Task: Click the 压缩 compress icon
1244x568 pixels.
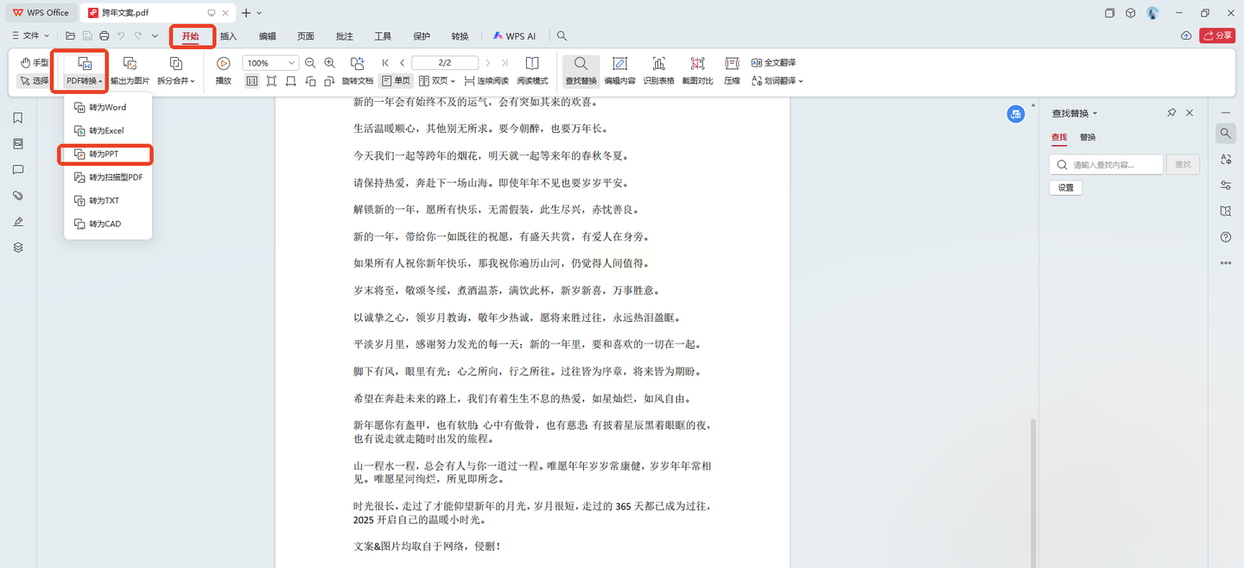Action: 732,64
